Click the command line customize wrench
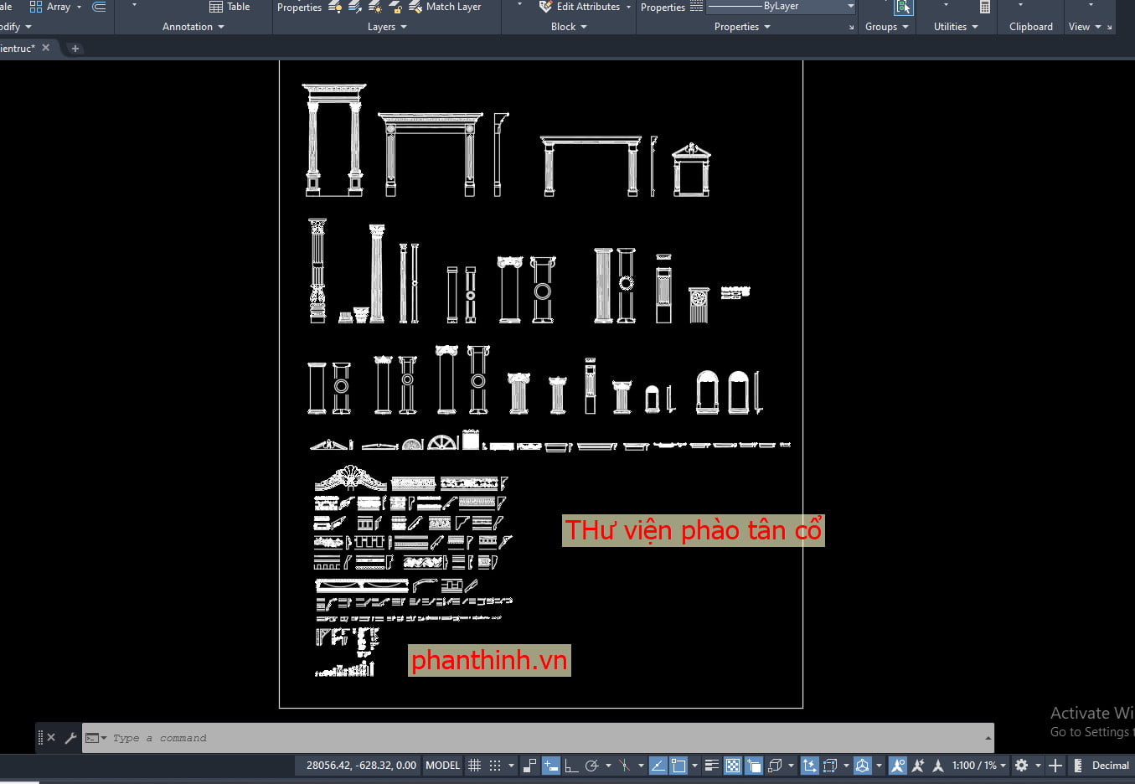 tap(70, 738)
